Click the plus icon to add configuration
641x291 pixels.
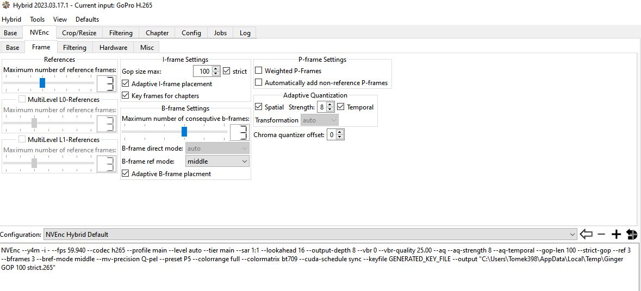(x=616, y=234)
